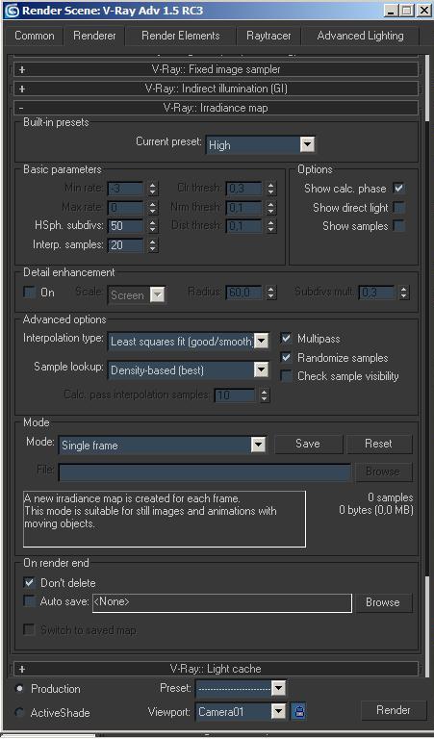Click the HSph. subdivs spinner arrows
Screen dimensions: 434x739
(153, 226)
